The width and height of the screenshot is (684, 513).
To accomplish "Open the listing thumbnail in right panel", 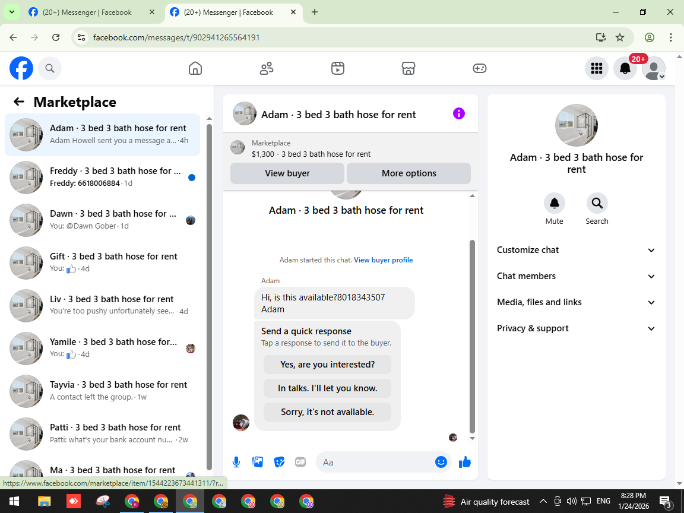I will tap(577, 125).
